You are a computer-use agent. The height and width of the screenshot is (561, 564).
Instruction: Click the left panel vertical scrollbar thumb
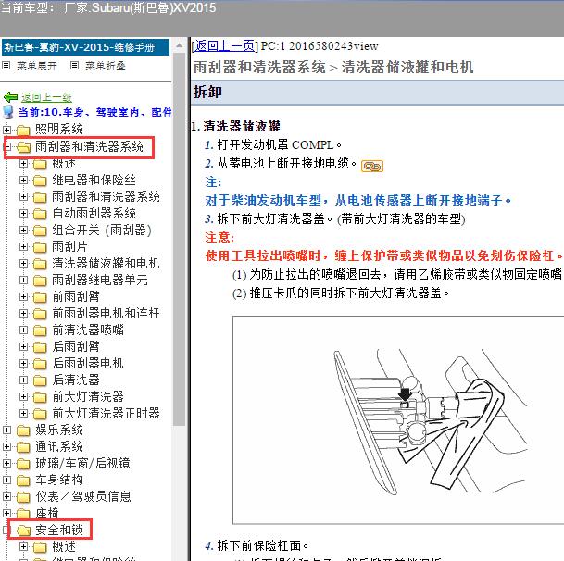coord(179,239)
